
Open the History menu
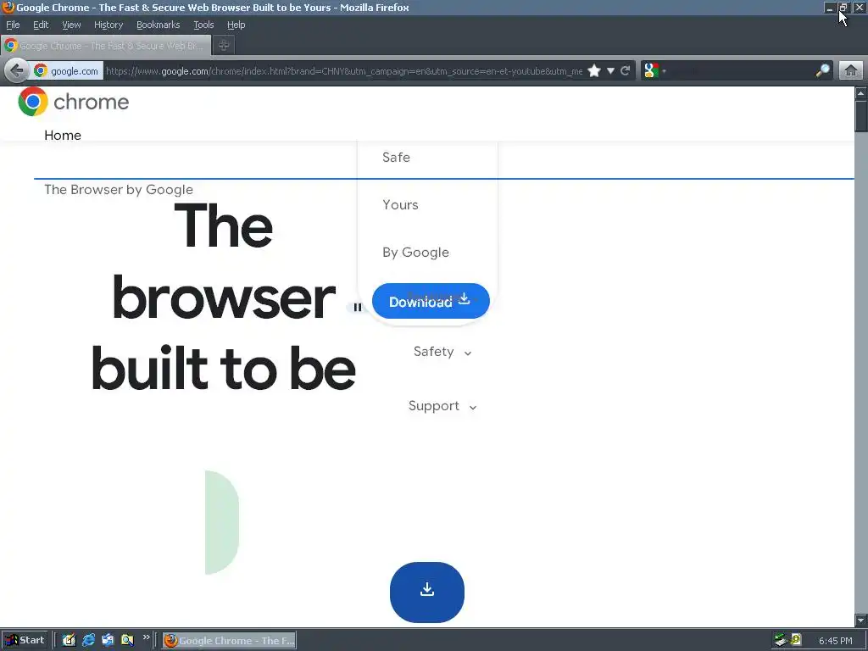(108, 25)
